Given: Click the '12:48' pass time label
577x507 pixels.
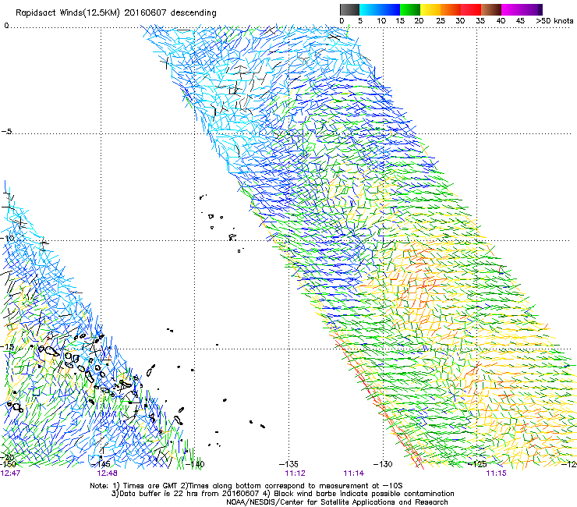Looking at the screenshot, I should click(107, 473).
